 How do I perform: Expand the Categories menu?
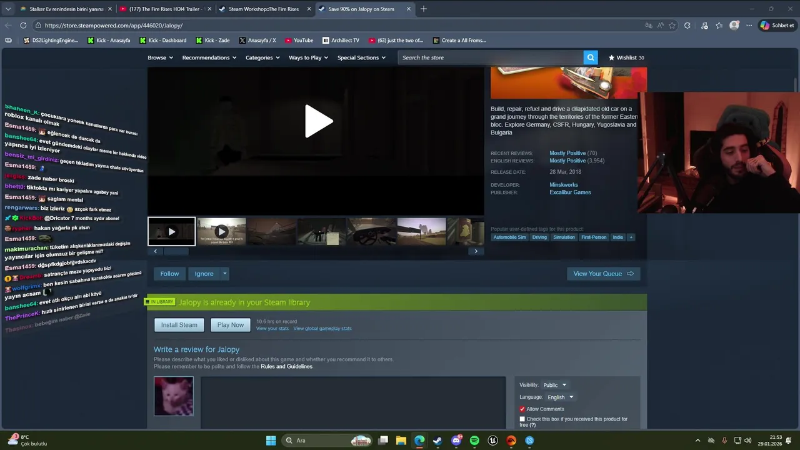262,57
